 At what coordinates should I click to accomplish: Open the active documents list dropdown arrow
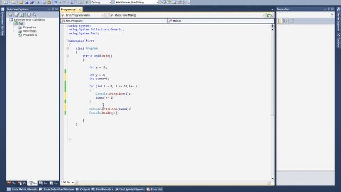tap(272, 10)
